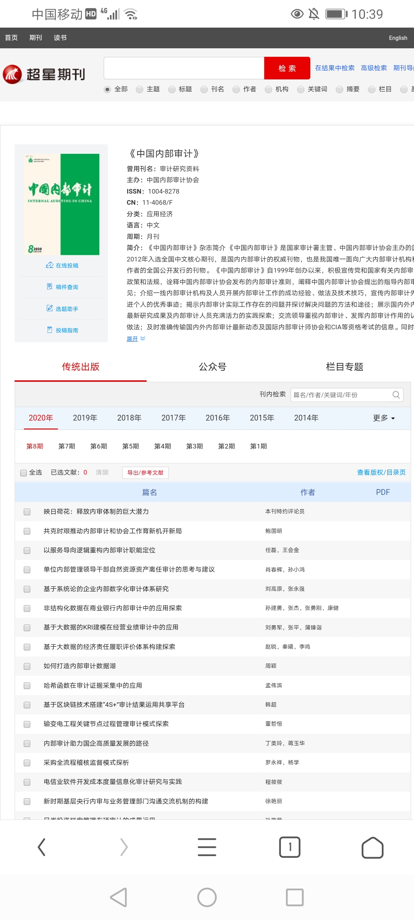Viewport: 414px width, 920px height.
Task: Open 查看版权/目录页 link
Action: [x=381, y=472]
